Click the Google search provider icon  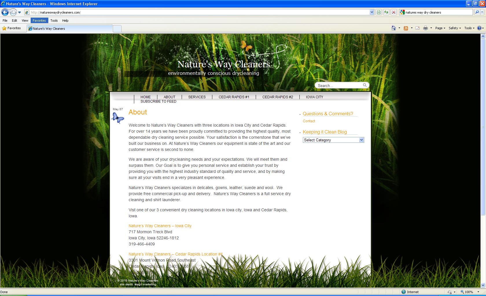coord(402,12)
